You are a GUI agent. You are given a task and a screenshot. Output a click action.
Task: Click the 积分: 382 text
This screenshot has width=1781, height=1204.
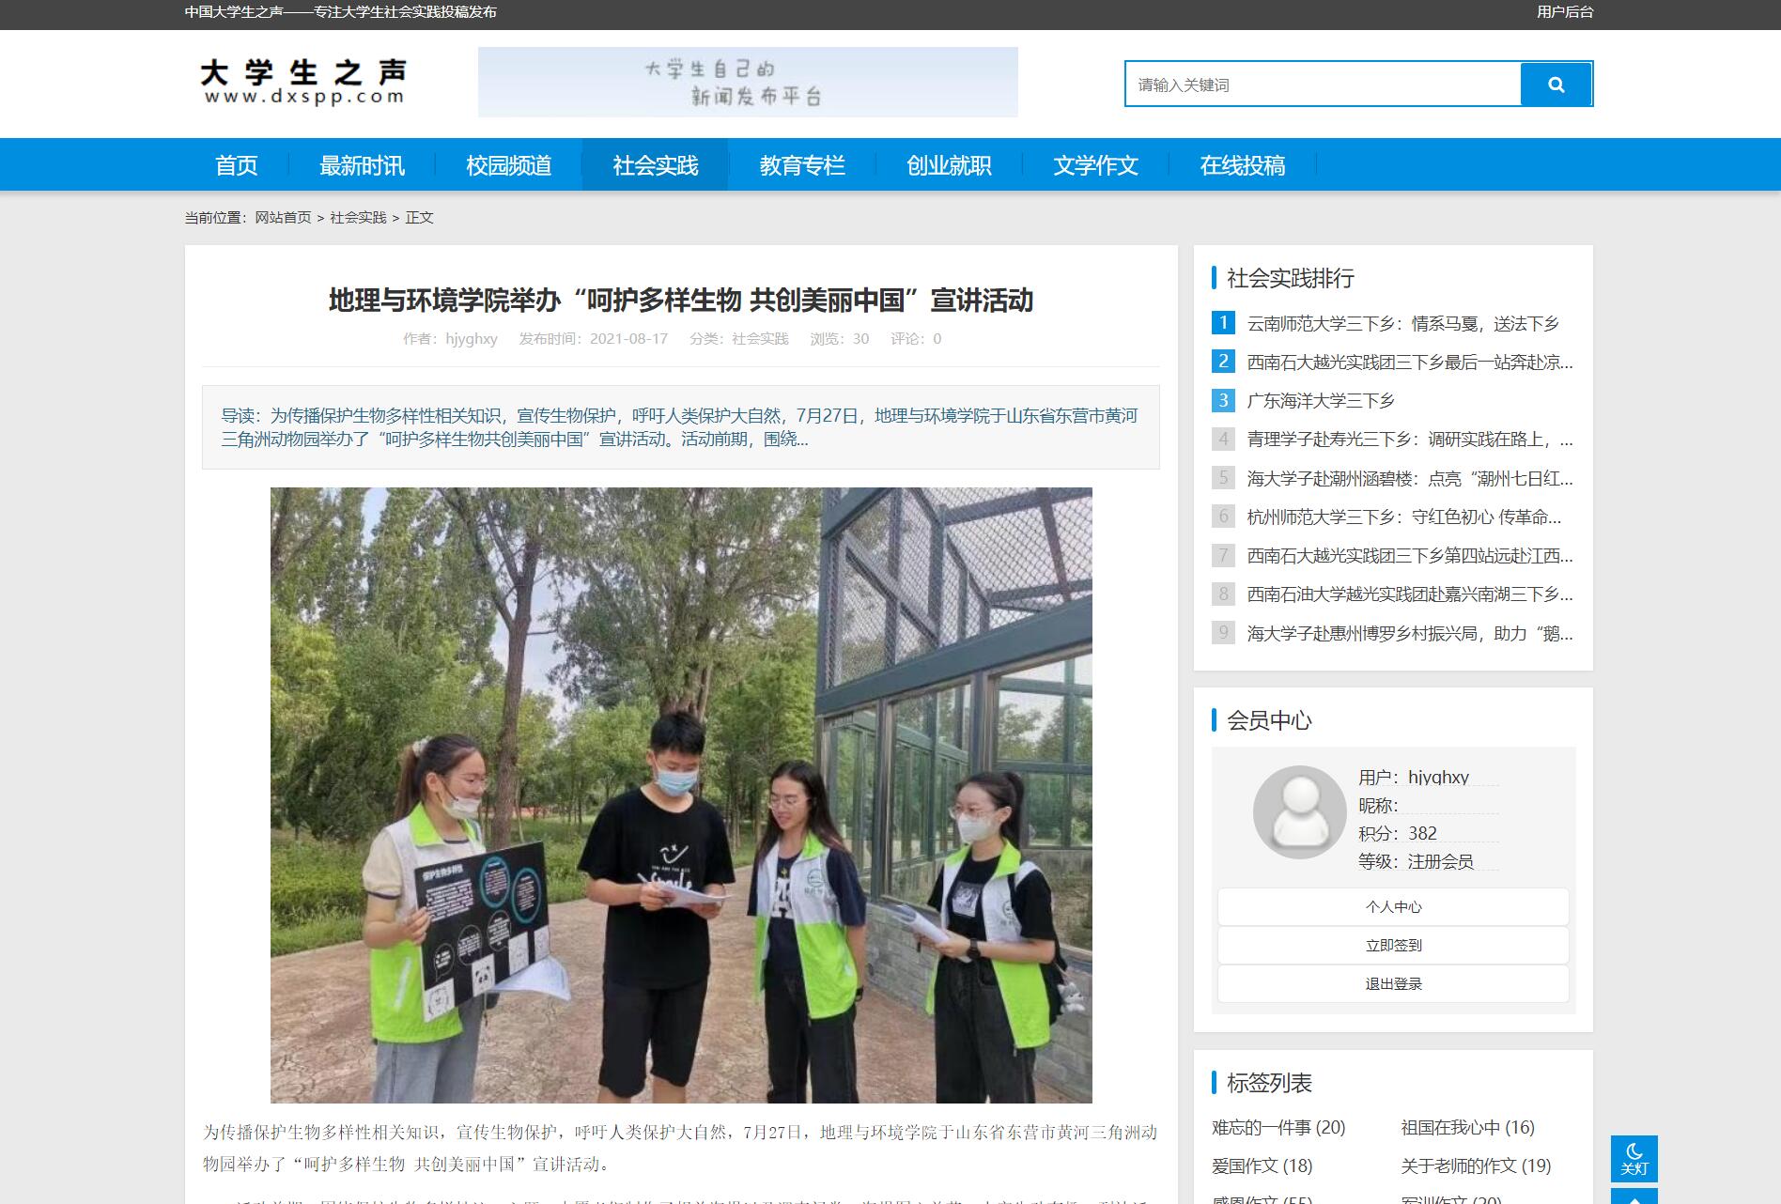(x=1398, y=834)
